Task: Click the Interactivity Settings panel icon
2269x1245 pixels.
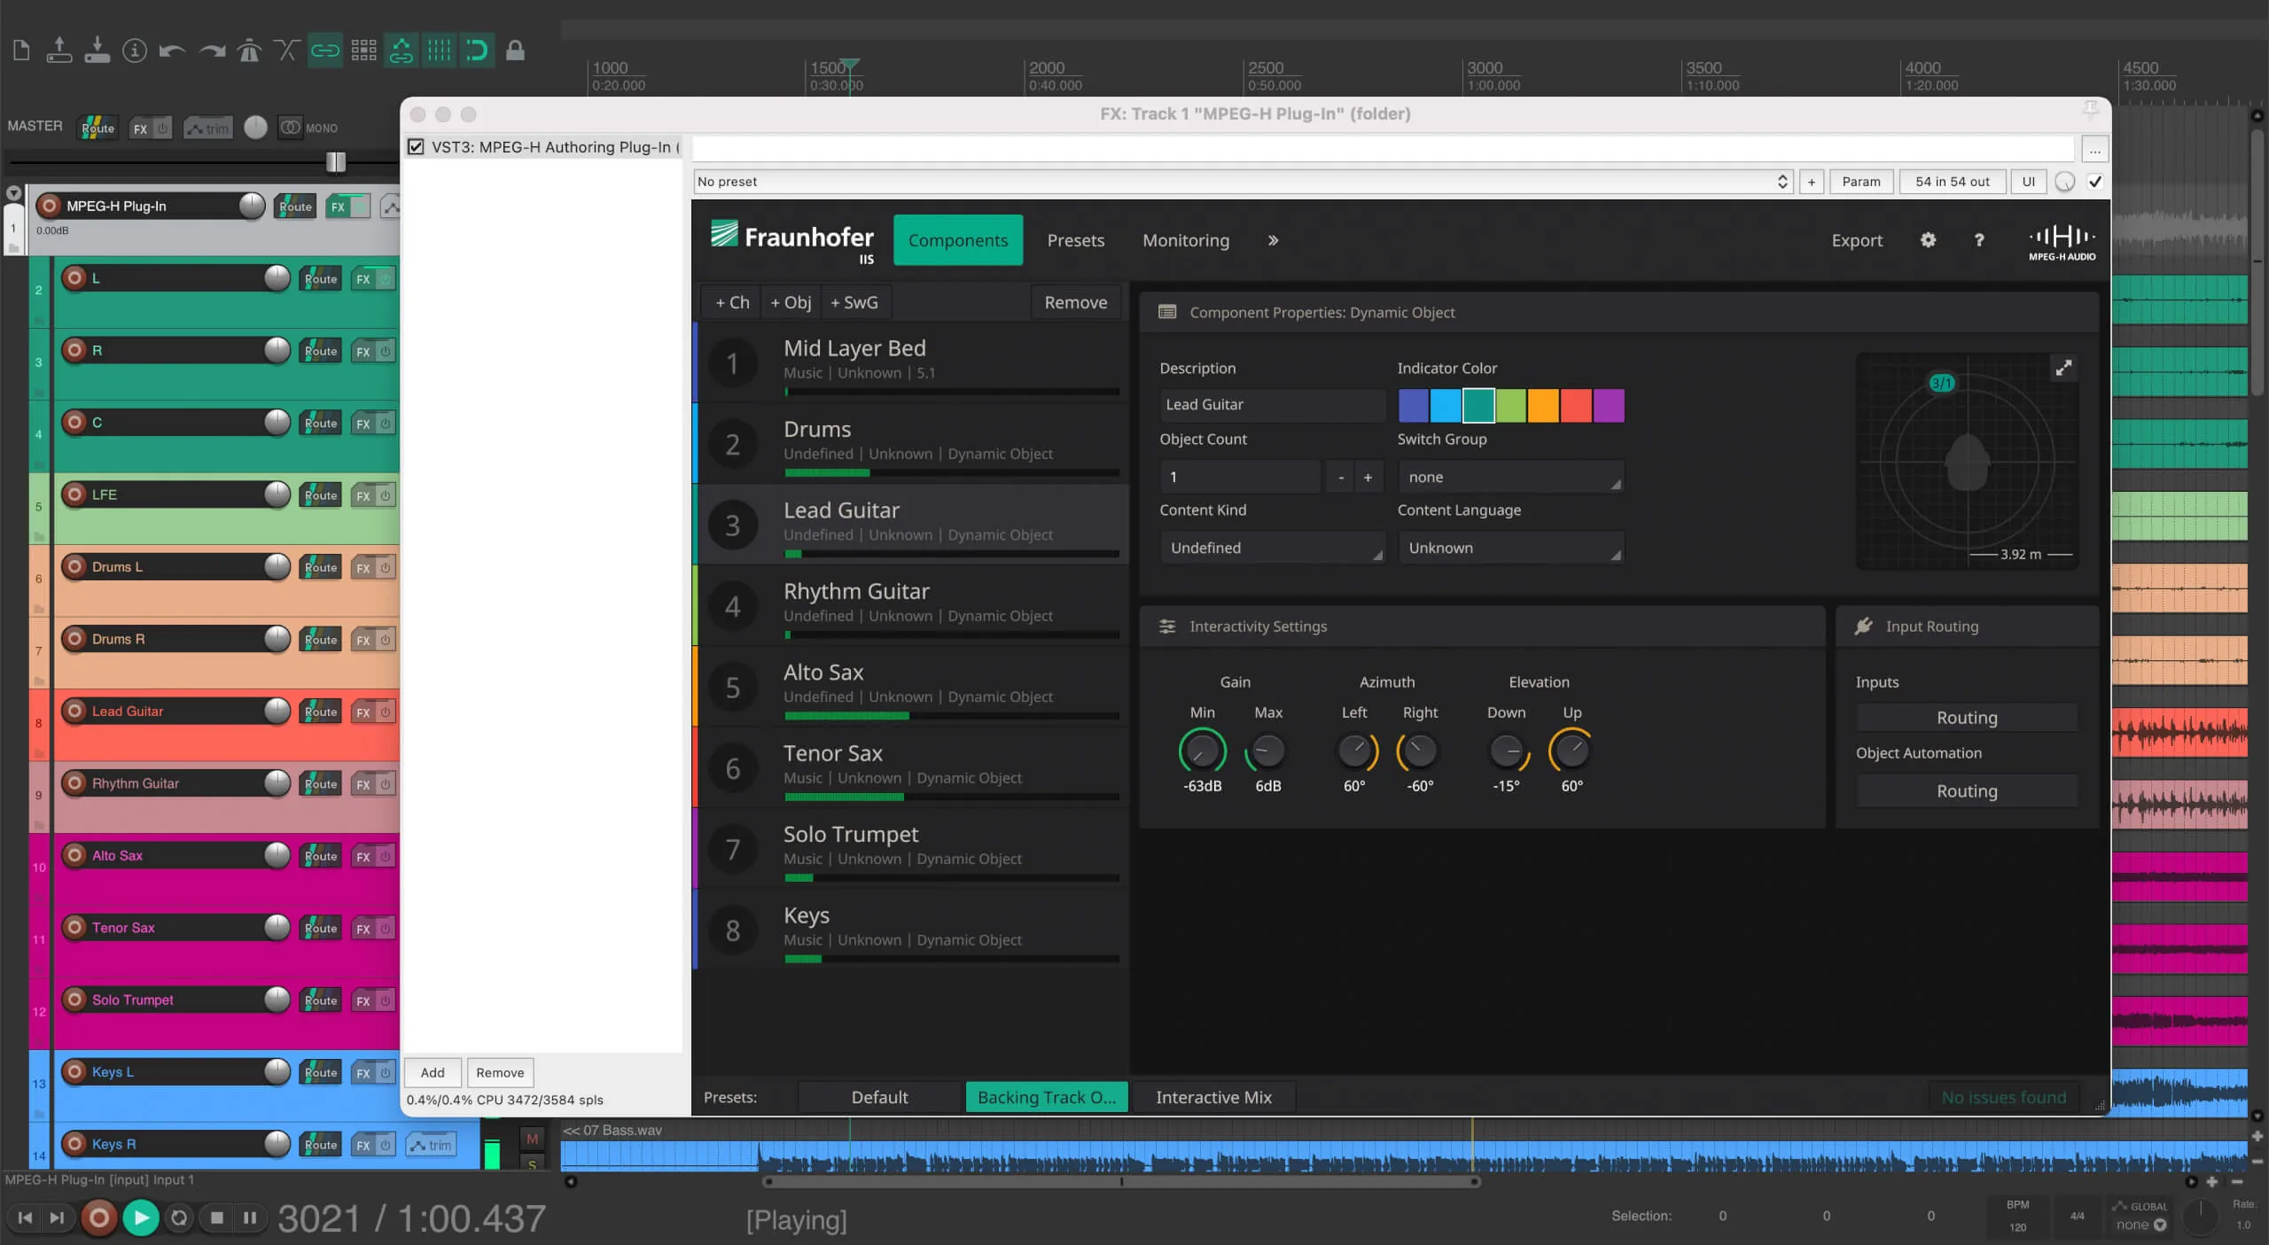Action: pyautogui.click(x=1167, y=626)
